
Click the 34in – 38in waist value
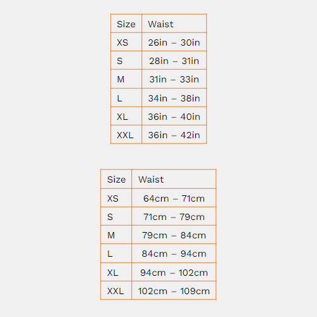click(x=174, y=98)
